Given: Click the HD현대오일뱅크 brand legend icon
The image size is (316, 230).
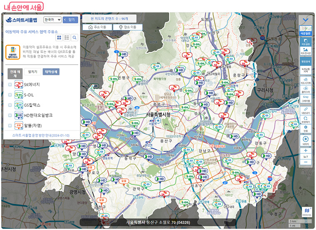Looking at the screenshot, I should pyautogui.click(x=19, y=115).
